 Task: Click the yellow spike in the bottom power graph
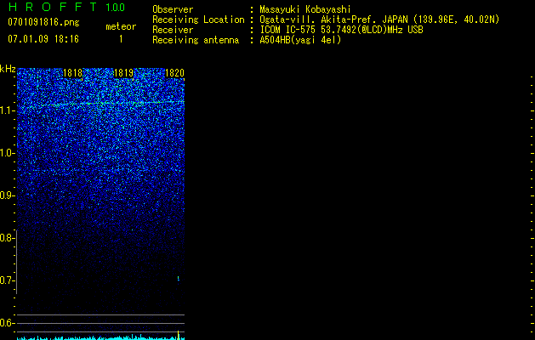pyautogui.click(x=178, y=335)
